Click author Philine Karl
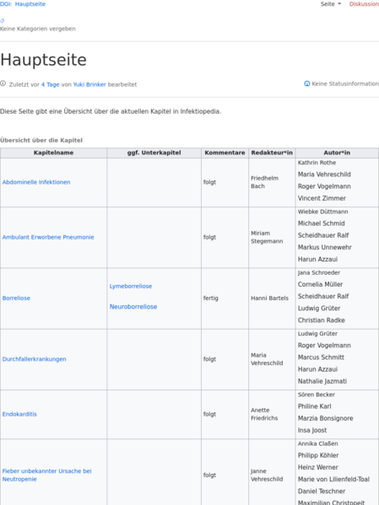 pyautogui.click(x=315, y=406)
